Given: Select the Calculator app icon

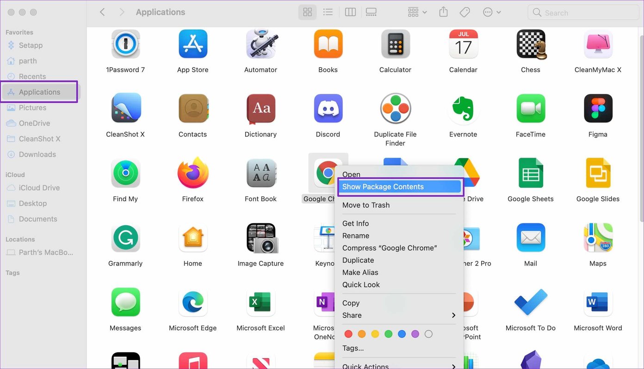Looking at the screenshot, I should click(396, 44).
